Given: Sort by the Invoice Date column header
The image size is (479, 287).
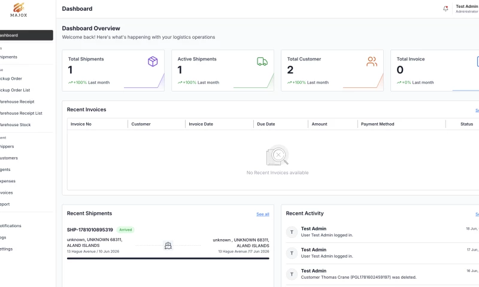Looking at the screenshot, I should [x=201, y=124].
